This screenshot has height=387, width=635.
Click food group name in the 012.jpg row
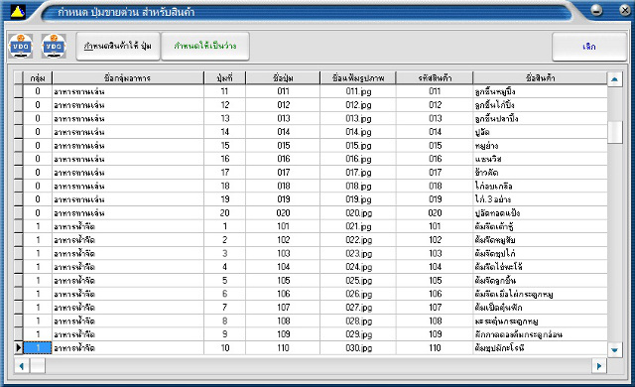pos(128,105)
